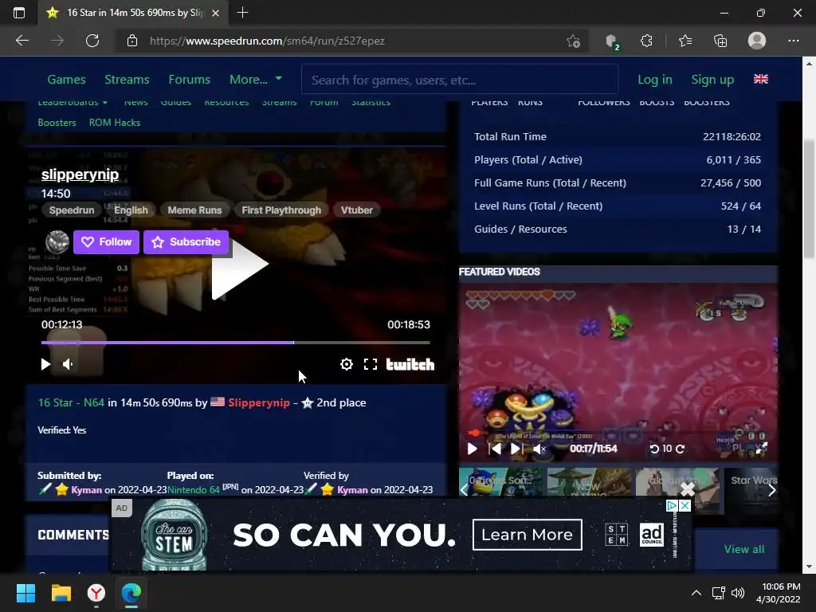
Task: Unmute the featured video
Action: (x=539, y=449)
